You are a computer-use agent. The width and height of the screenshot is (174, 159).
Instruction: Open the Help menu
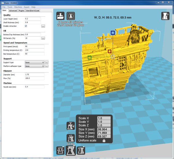tap(33, 7)
